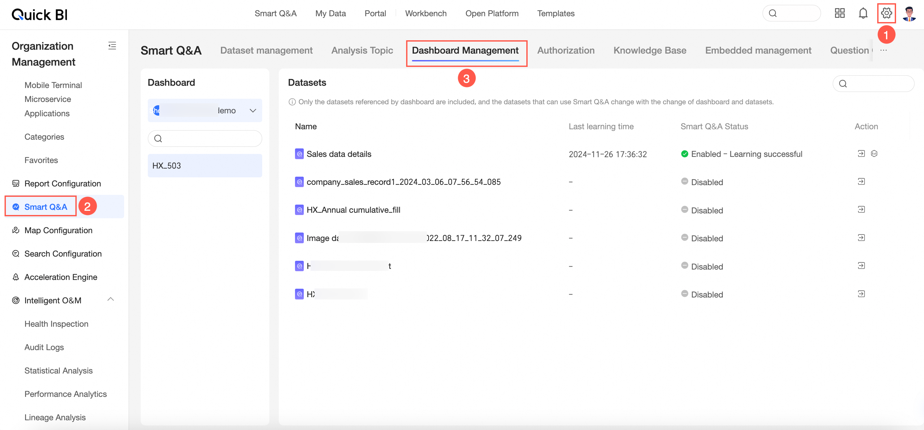Open Health Inspection under Intelligent O&M
This screenshot has width=924, height=430.
pyautogui.click(x=56, y=323)
